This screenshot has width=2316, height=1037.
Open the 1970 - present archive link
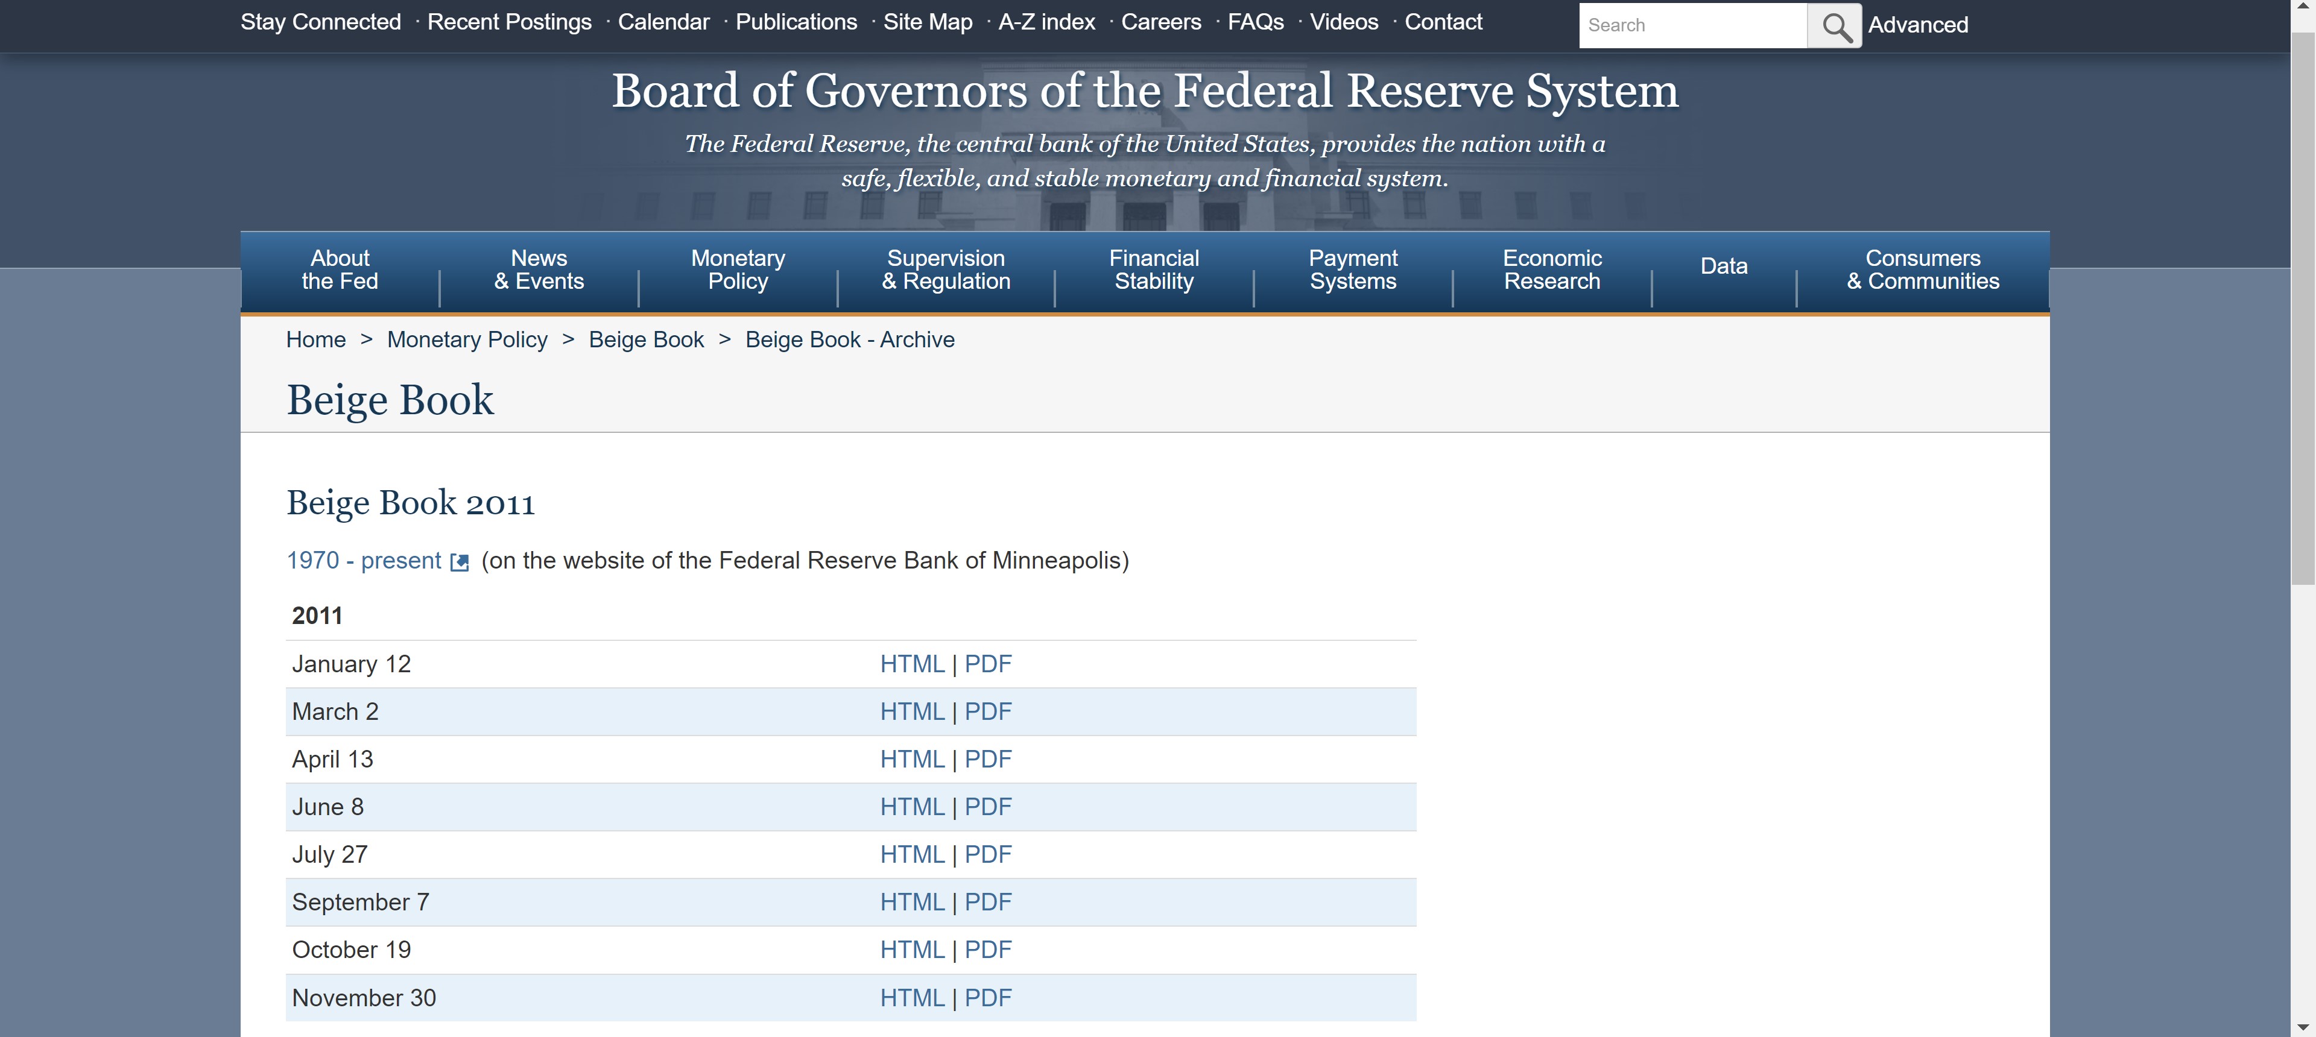(x=363, y=561)
